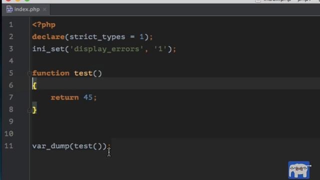320x180 pixels.
Task: Click line number 10 in the gutter
Action: pos(9,134)
